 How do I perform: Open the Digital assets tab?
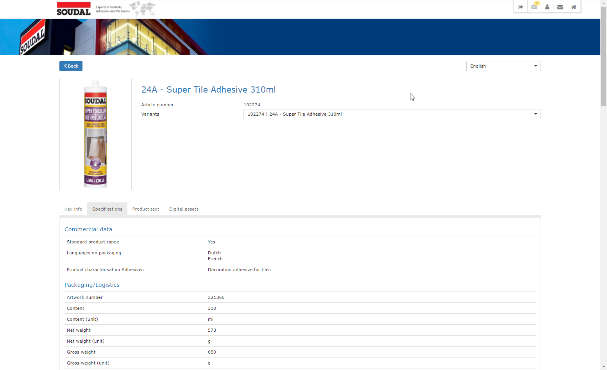(184, 209)
